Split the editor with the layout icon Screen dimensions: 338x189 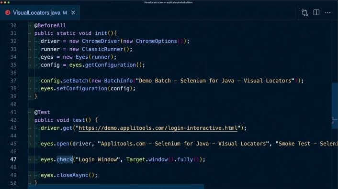coord(316,12)
